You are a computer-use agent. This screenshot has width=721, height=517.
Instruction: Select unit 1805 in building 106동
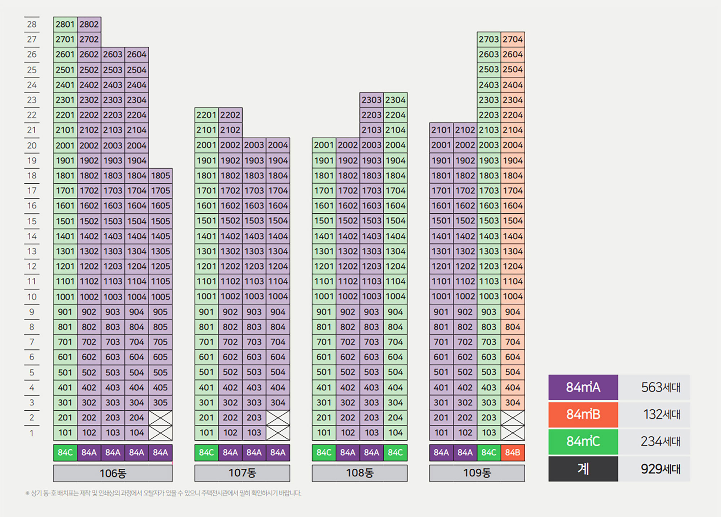(x=160, y=175)
